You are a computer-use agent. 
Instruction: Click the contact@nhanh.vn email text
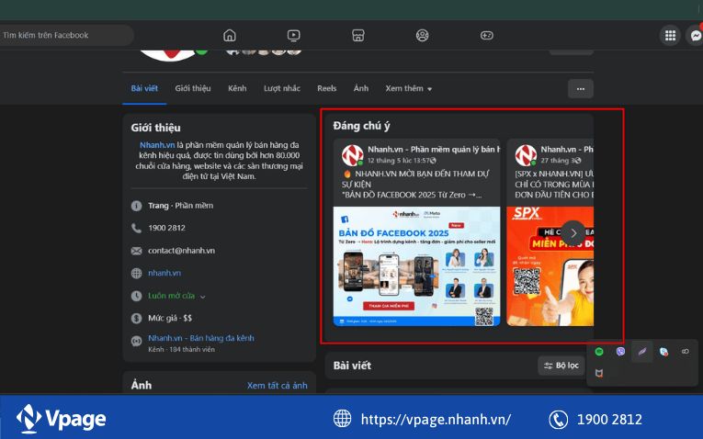pos(182,251)
